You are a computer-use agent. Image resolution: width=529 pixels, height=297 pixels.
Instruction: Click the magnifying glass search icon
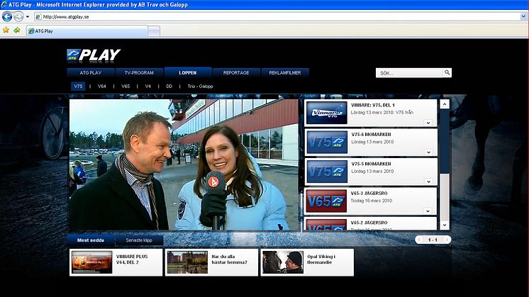point(447,72)
